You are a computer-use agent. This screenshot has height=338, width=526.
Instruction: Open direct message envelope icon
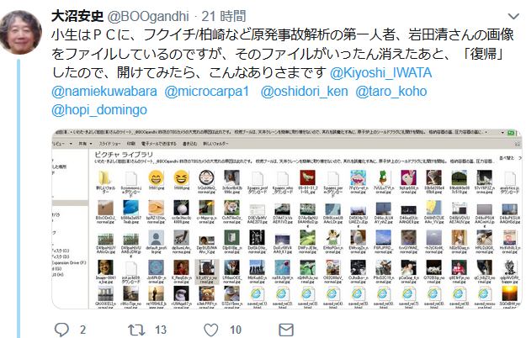click(286, 330)
